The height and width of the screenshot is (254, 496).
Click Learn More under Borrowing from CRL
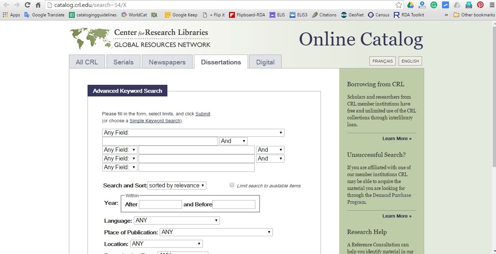click(397, 139)
